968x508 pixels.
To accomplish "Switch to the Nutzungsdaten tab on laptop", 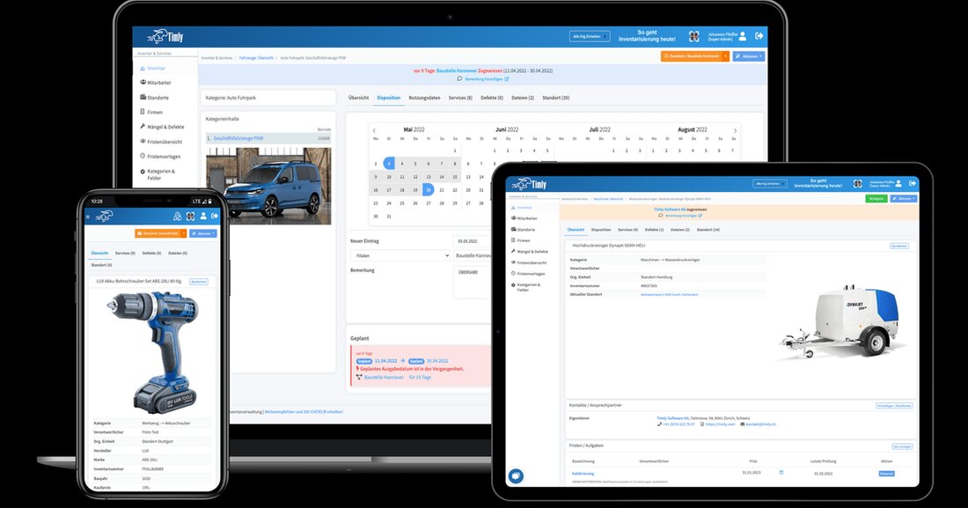I will (424, 98).
